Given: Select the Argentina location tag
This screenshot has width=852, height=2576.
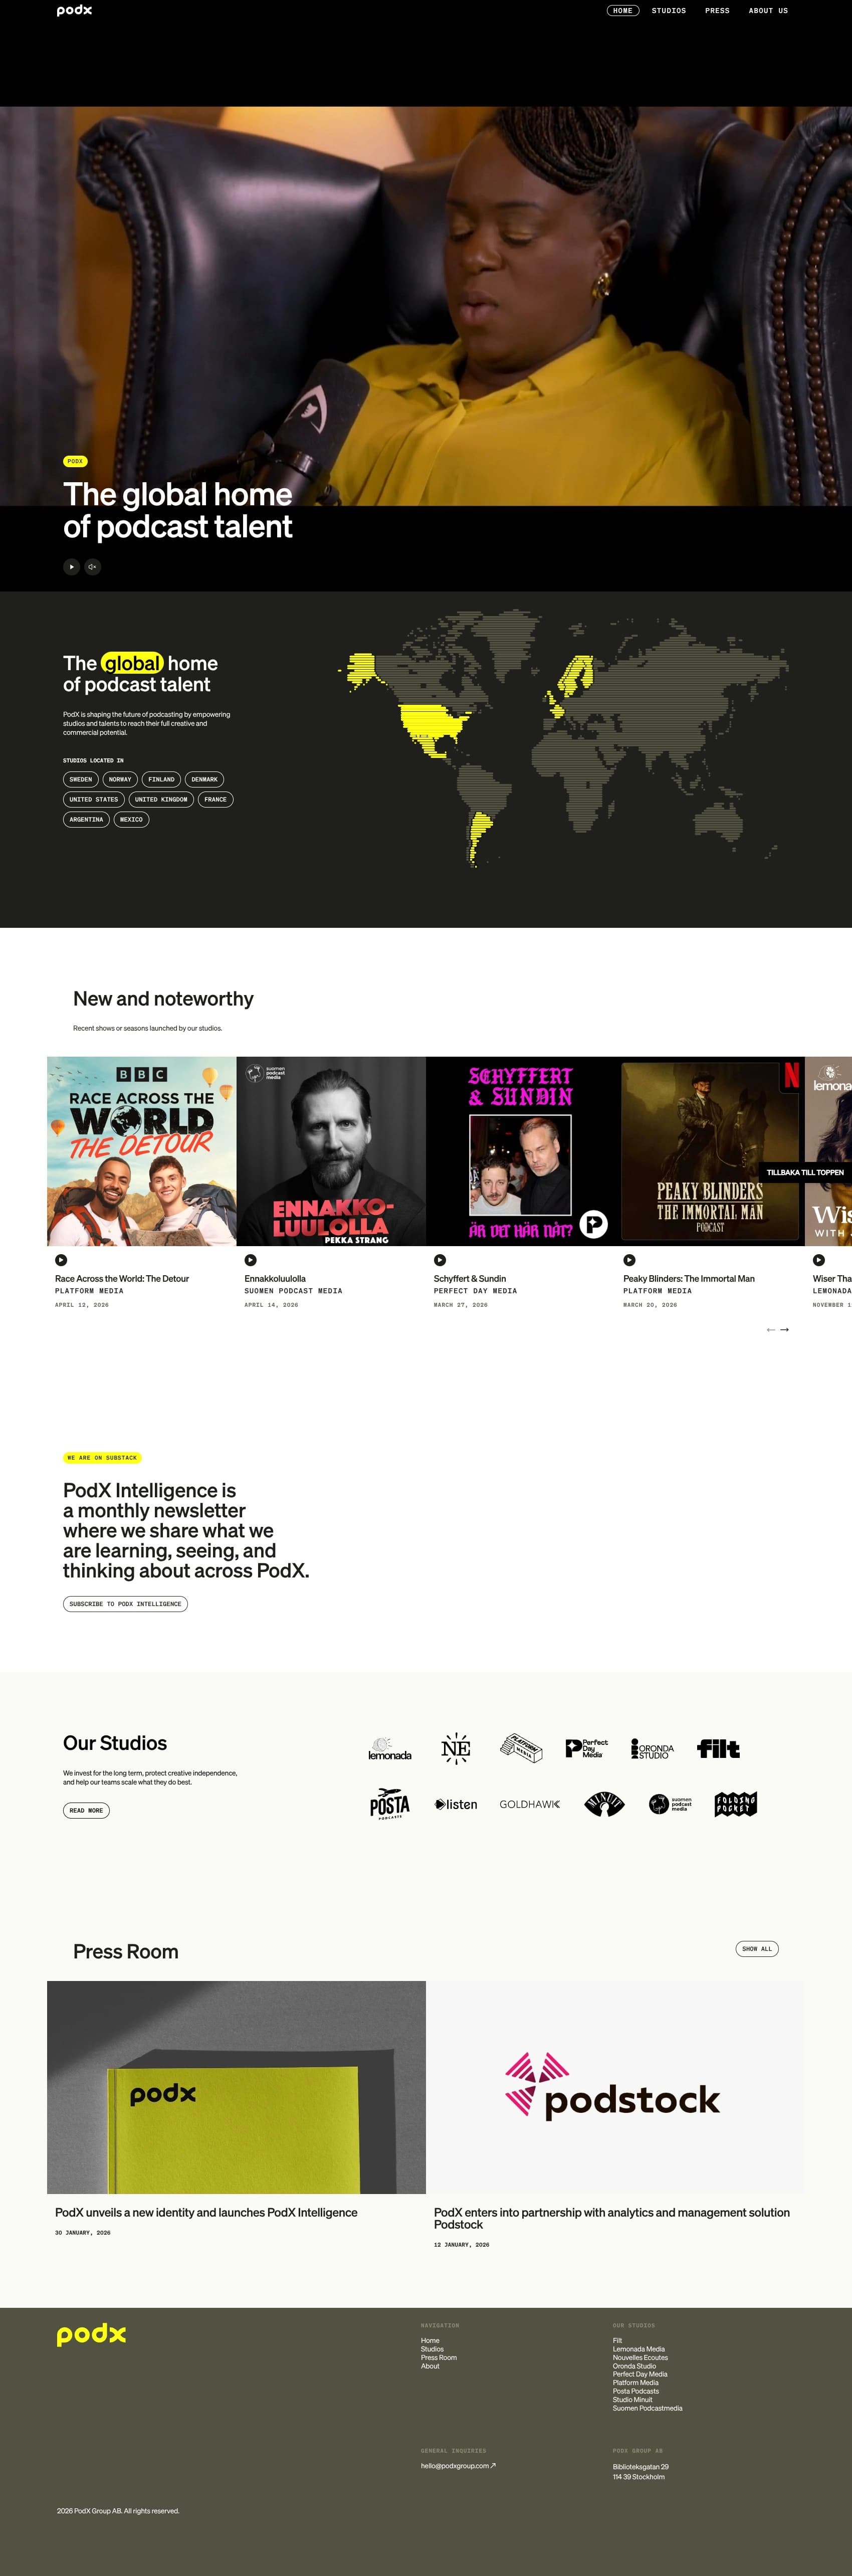Looking at the screenshot, I should [86, 819].
